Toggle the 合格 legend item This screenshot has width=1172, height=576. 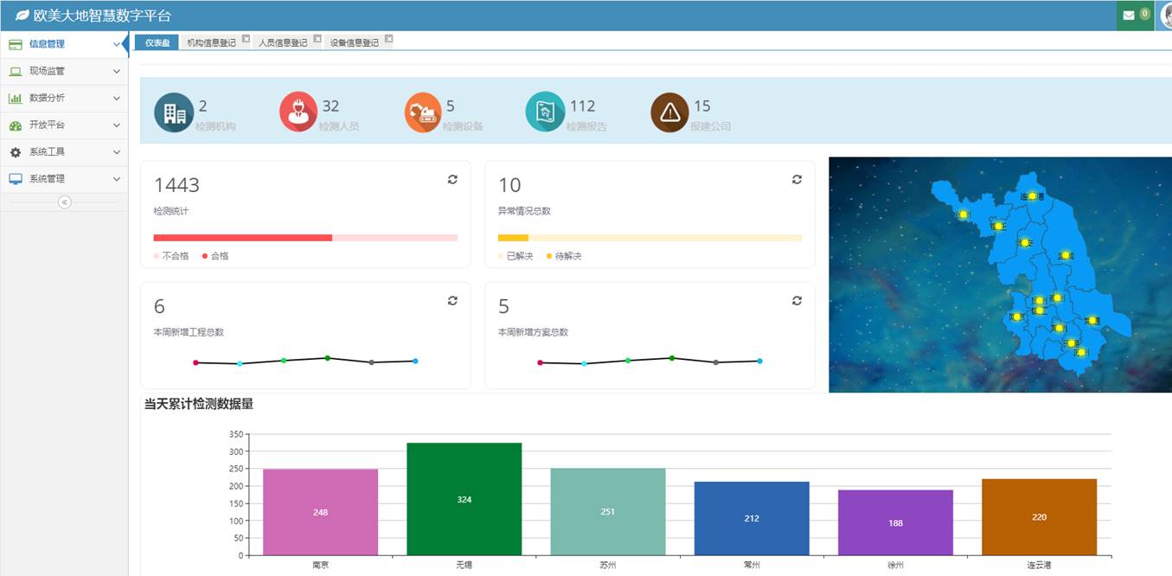215,256
